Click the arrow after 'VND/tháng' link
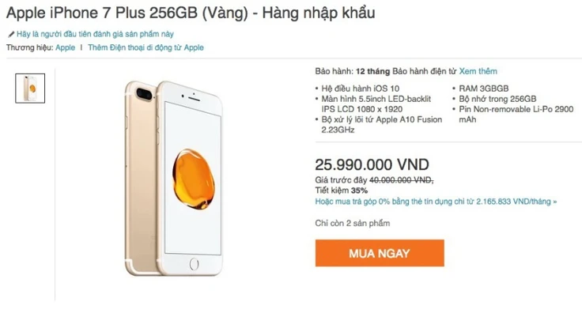This screenshot has width=582, height=328. tap(555, 202)
